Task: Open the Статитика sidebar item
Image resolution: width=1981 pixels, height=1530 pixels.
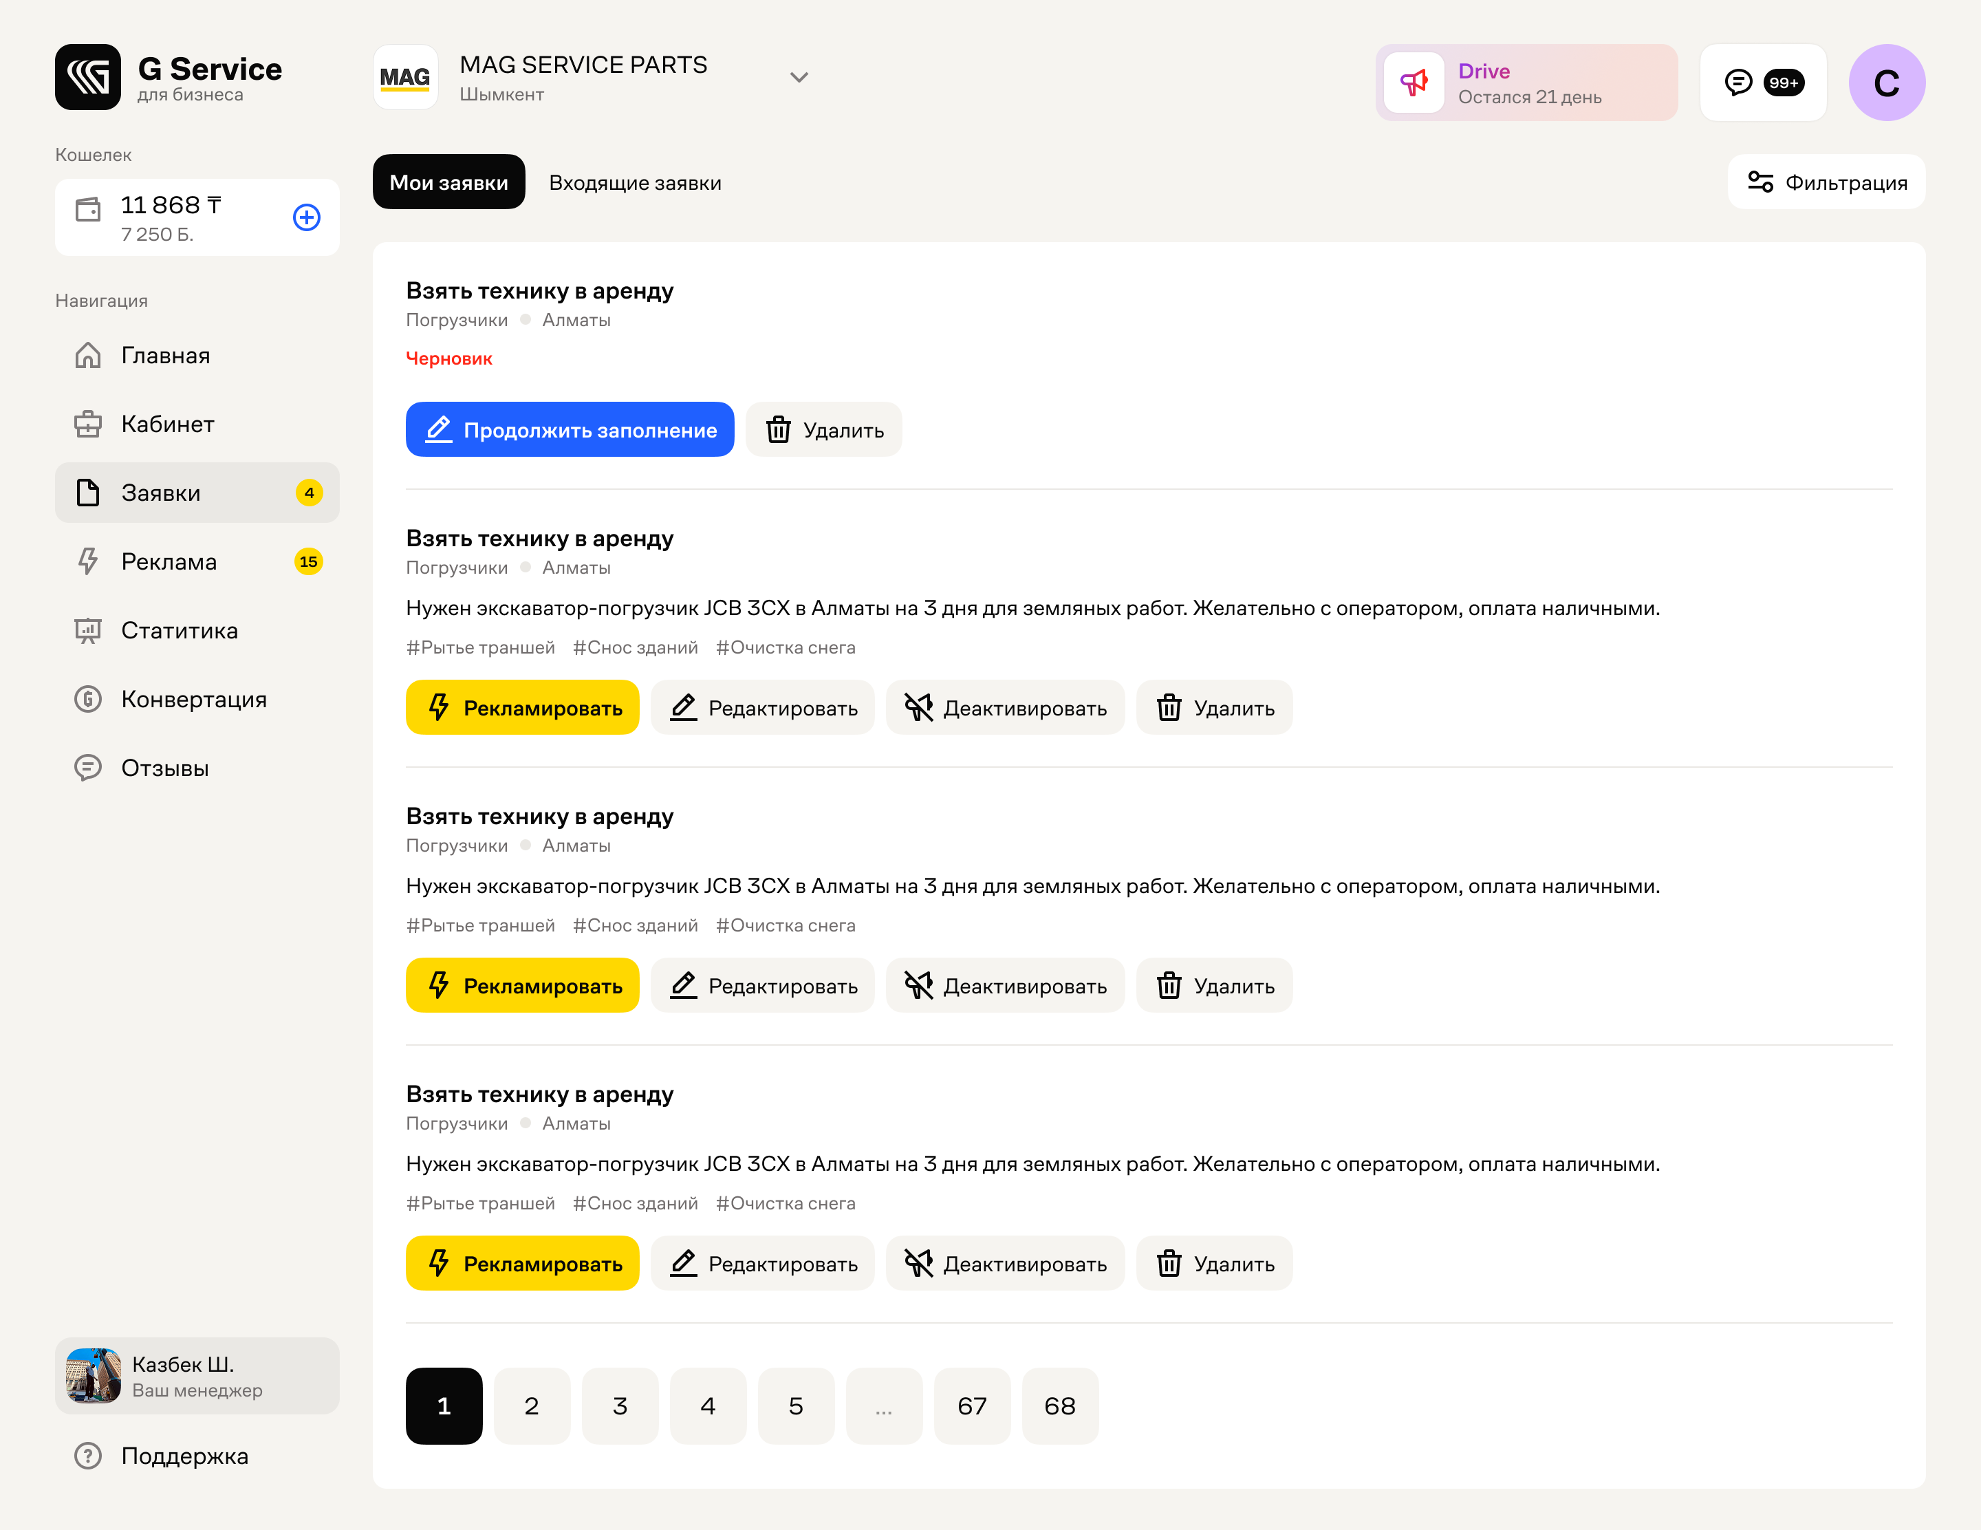Action: click(197, 630)
